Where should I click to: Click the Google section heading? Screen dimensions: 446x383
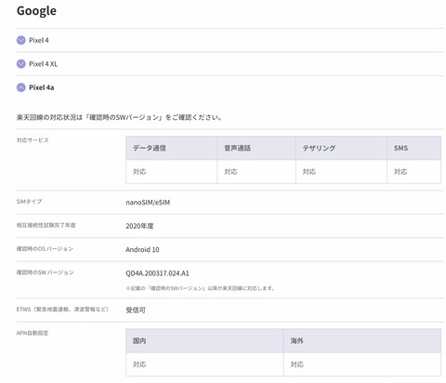36,11
